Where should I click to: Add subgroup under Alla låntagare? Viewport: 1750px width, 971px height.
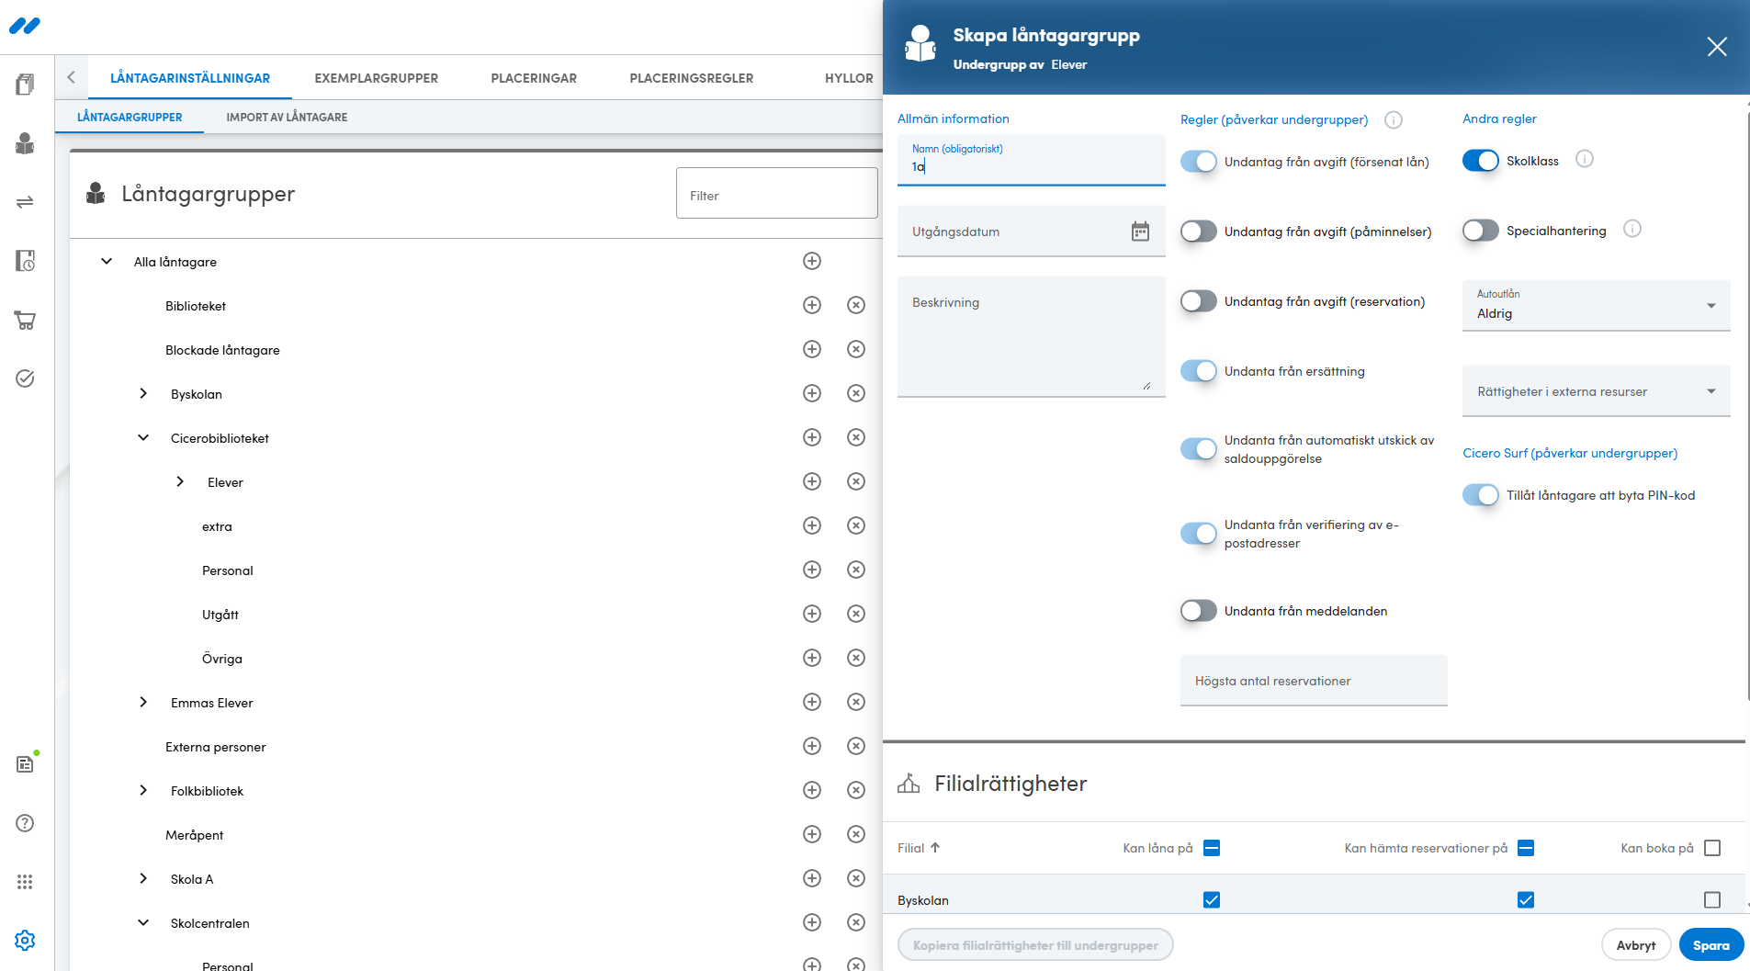coord(812,261)
